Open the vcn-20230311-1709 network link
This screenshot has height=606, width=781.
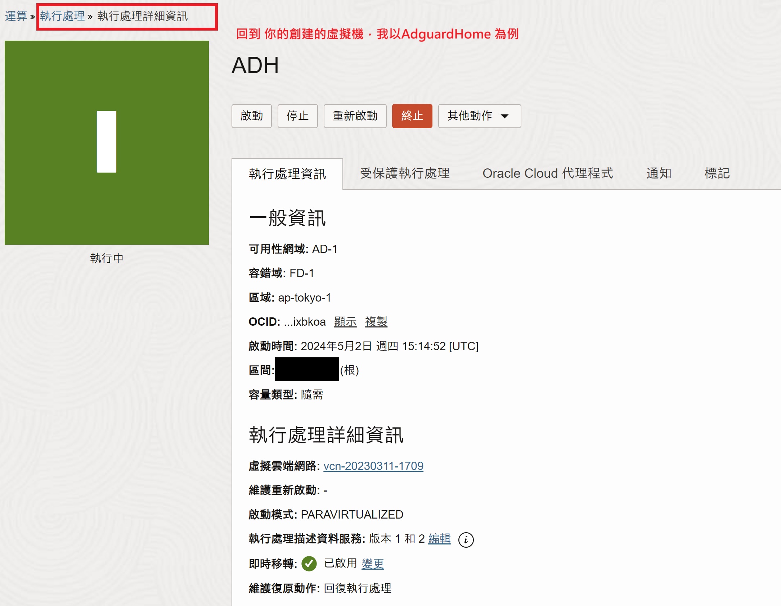point(373,466)
